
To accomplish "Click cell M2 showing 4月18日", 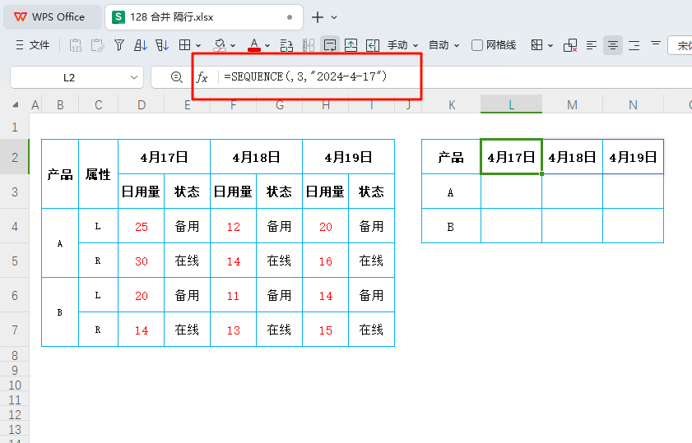I will click(x=573, y=157).
